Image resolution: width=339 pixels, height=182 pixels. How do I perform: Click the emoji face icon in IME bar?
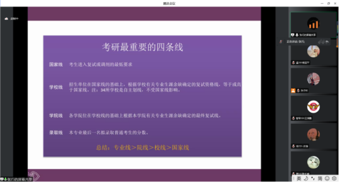(x=327, y=178)
